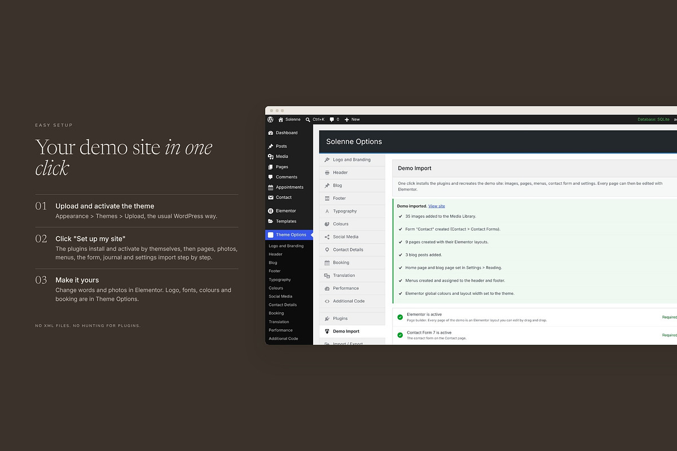
Task: Select the Demo Import tab
Action: (x=352, y=331)
